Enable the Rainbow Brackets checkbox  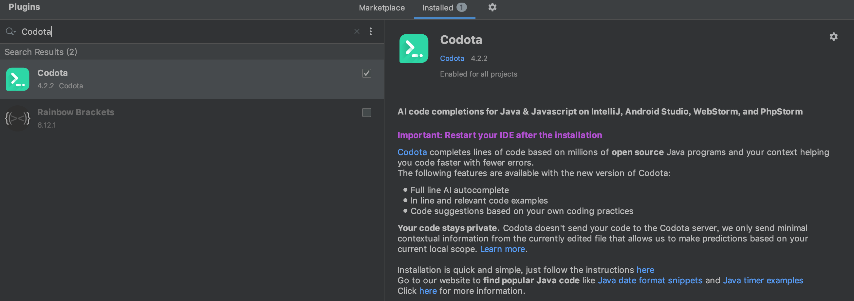[x=366, y=113]
